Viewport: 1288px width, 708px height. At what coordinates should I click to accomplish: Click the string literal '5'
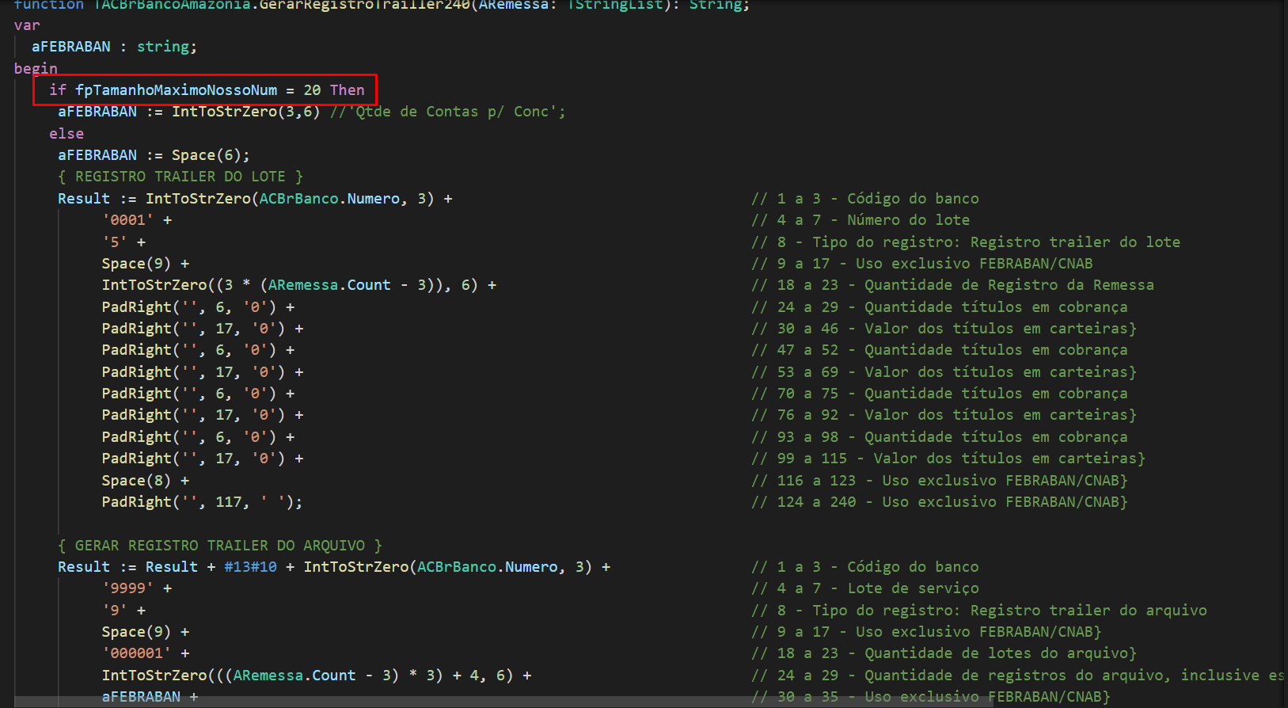pyautogui.click(x=115, y=242)
